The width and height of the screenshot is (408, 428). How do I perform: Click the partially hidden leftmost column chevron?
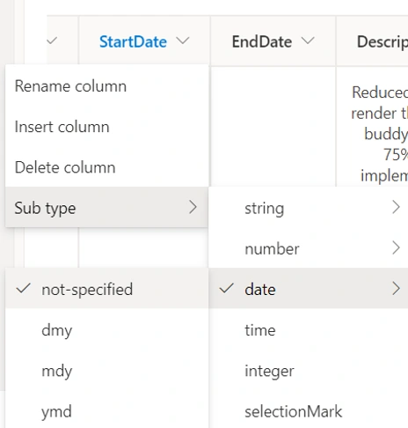tap(52, 41)
